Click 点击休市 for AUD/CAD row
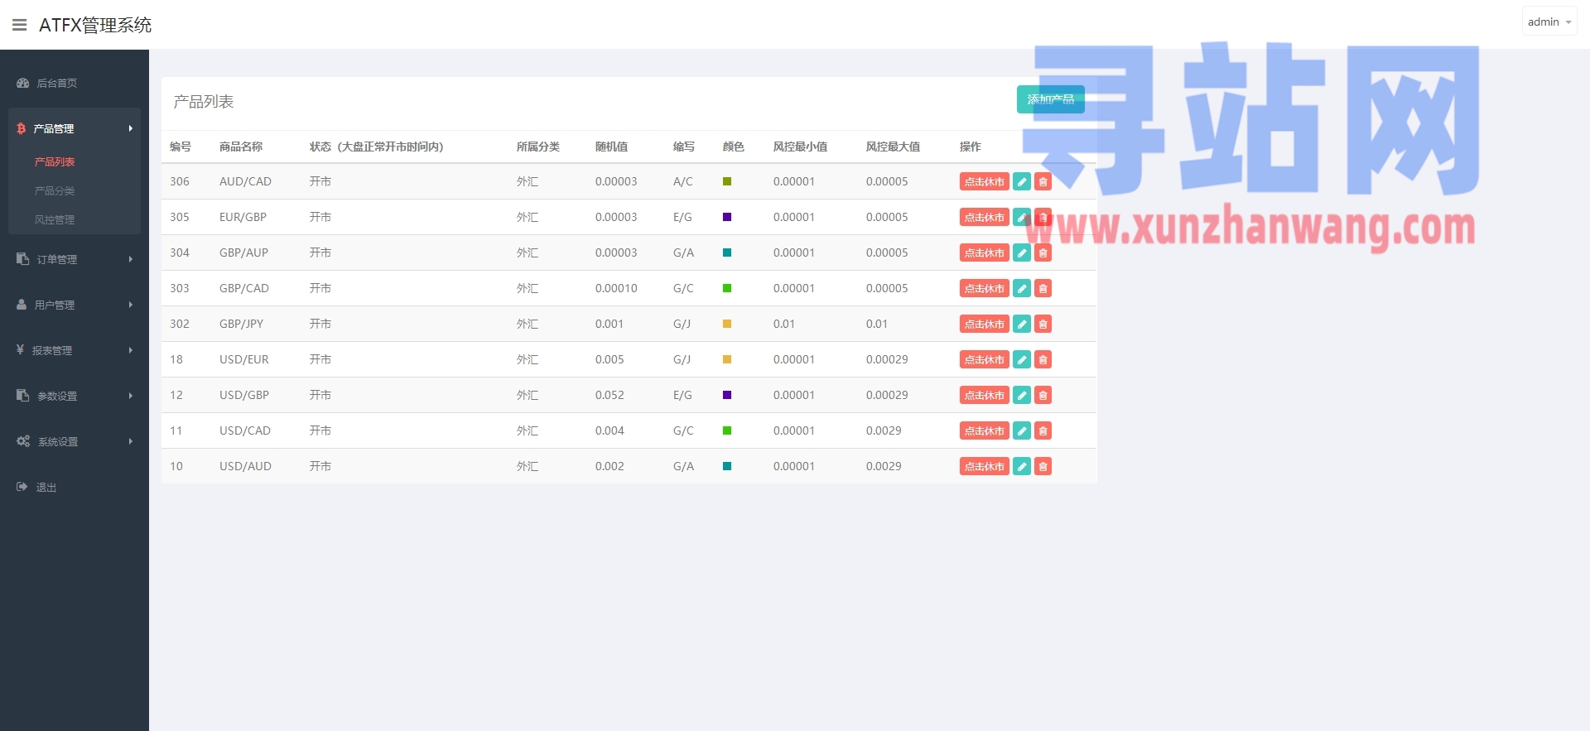Screen dimensions: 1590x731 [x=984, y=181]
